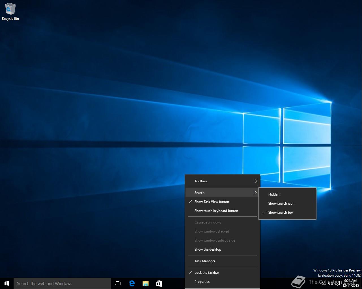
Task: Open the Recycle Bin desktop icon
Action: pos(10,12)
